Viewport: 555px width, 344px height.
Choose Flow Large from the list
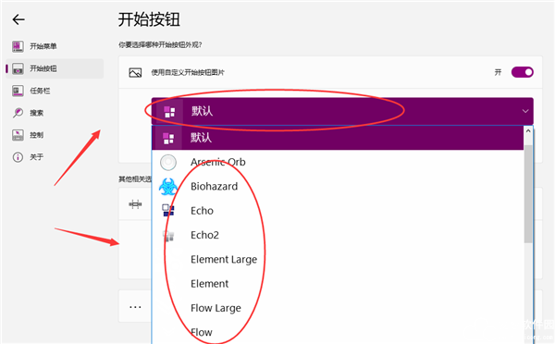click(338, 308)
